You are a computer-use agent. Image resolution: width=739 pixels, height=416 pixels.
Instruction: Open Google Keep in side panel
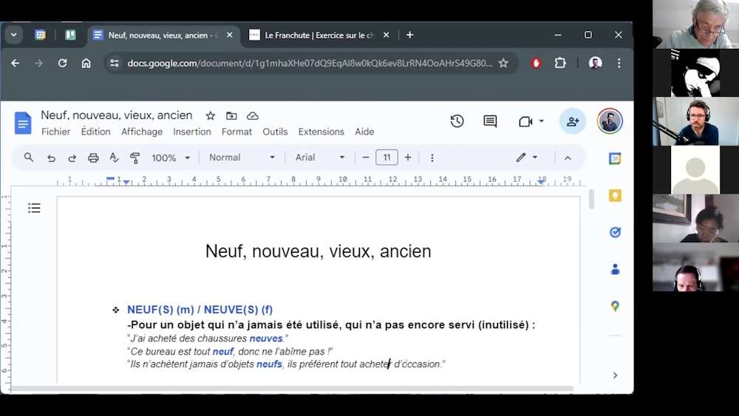click(x=615, y=196)
